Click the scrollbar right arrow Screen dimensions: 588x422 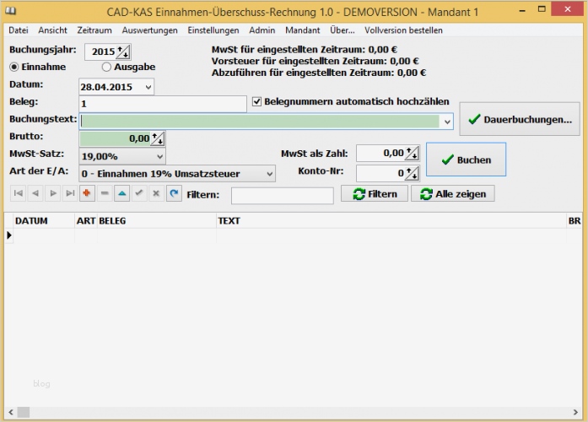pyautogui.click(x=575, y=412)
